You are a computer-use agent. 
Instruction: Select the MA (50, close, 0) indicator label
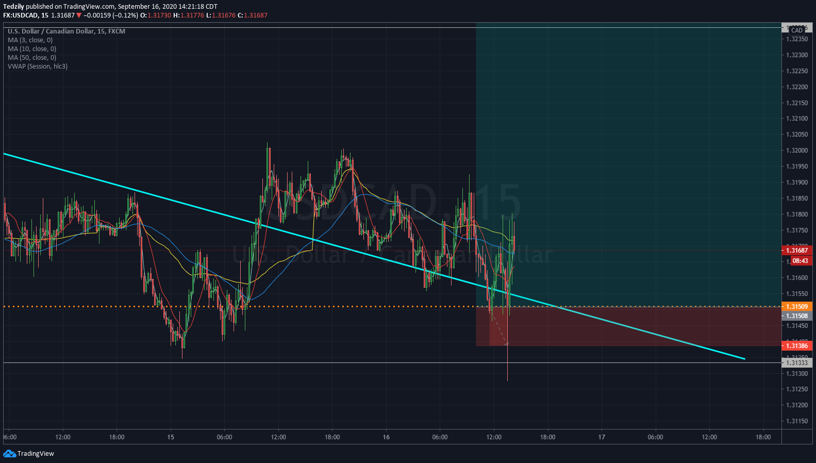(32, 58)
